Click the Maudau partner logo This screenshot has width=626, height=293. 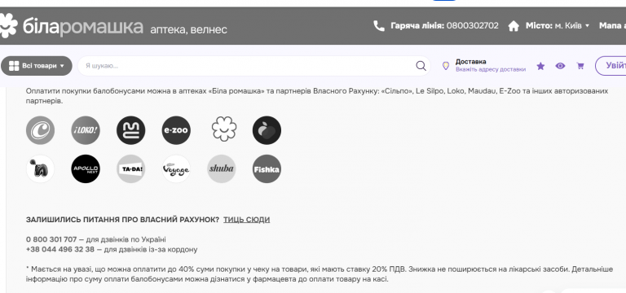[131, 130]
